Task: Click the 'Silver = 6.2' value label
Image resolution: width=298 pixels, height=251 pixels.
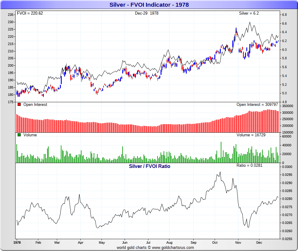Action: tap(249, 13)
